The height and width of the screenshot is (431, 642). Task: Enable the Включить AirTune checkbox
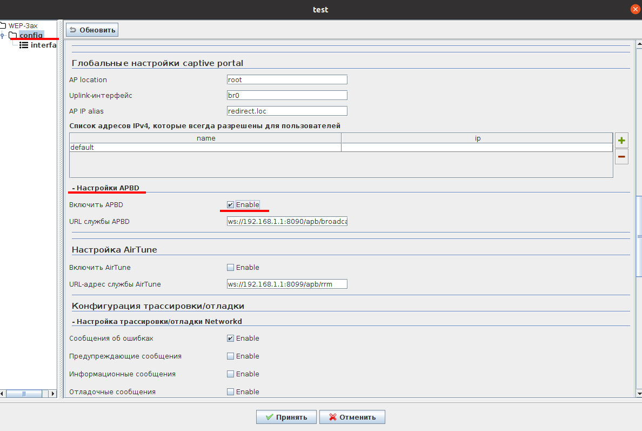click(x=231, y=268)
